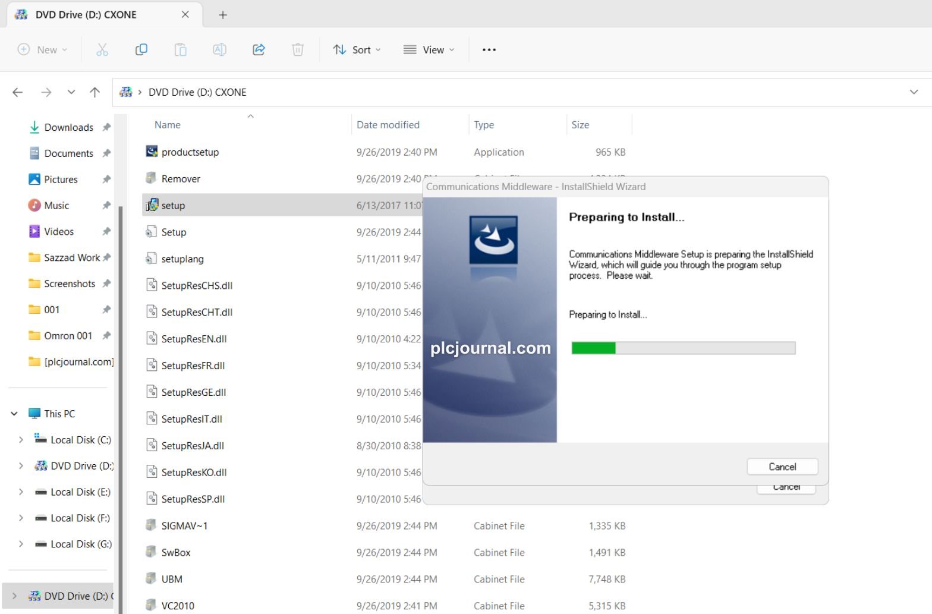
Task: Click the navigation pane vertical scrollbar
Action: tap(121, 410)
